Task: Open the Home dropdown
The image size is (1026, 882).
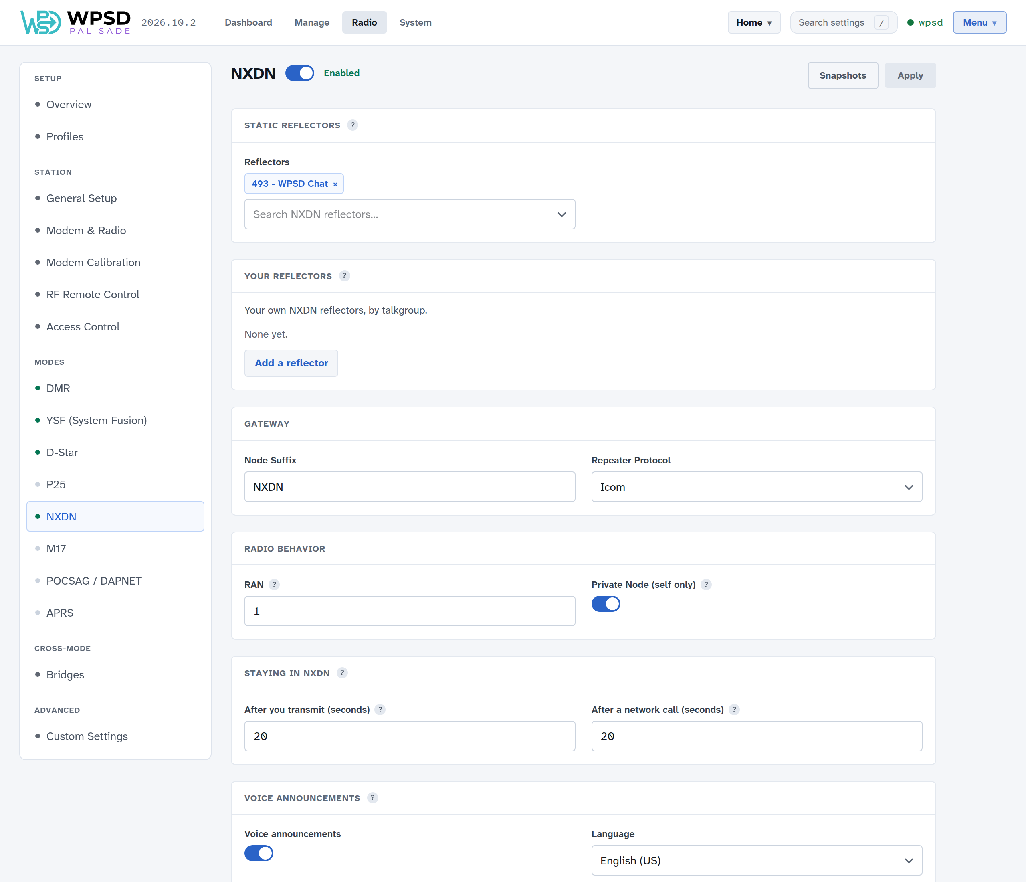Action: (x=753, y=23)
